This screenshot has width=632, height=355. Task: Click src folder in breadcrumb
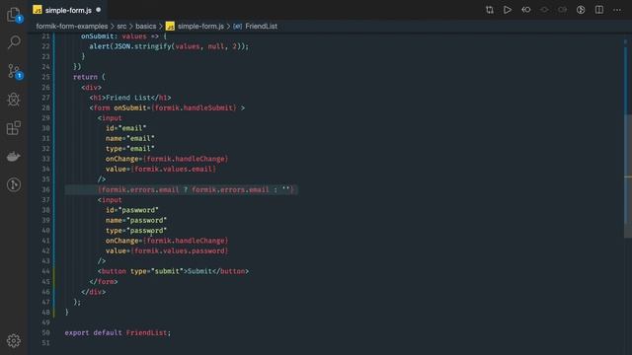coord(121,27)
